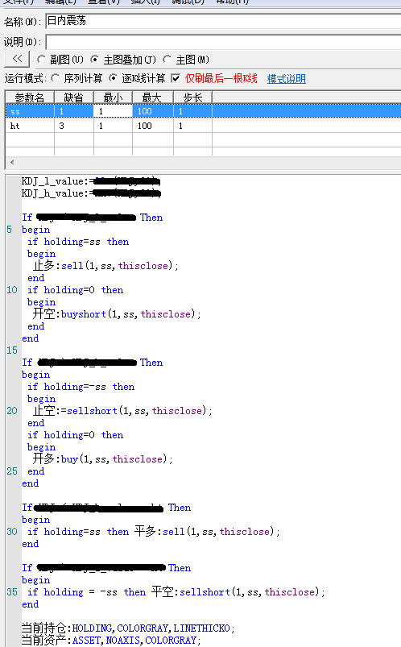This screenshot has width=401, height=647.
Task: Choose 序列计算 run mode
Action: click(56, 78)
